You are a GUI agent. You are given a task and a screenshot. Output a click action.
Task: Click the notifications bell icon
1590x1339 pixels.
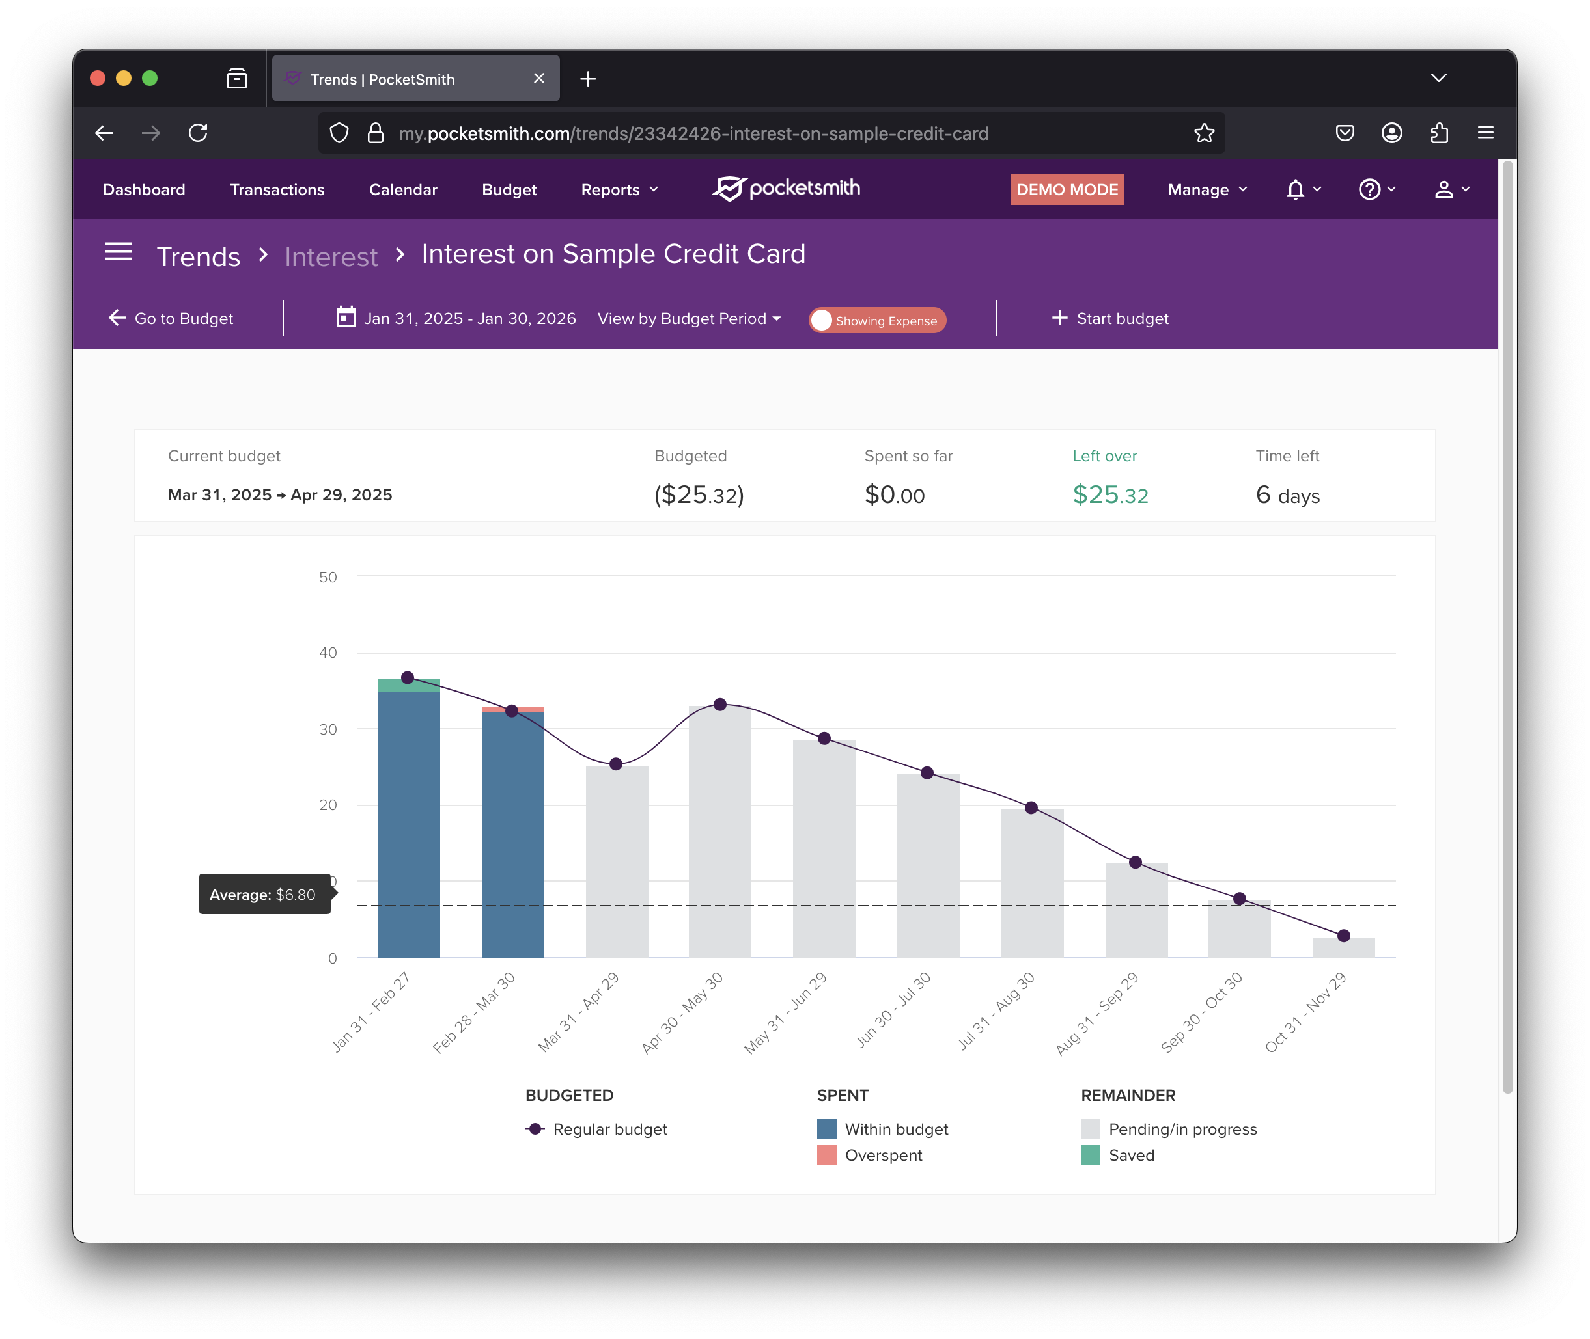coord(1295,190)
